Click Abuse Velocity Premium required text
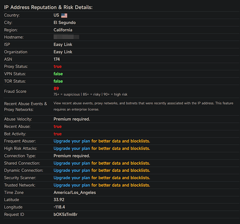Screen dimensions: 240x224 click(72, 119)
